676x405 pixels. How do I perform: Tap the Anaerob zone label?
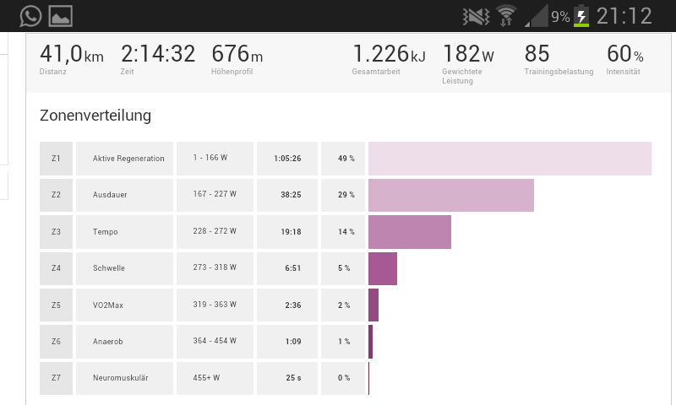124,342
